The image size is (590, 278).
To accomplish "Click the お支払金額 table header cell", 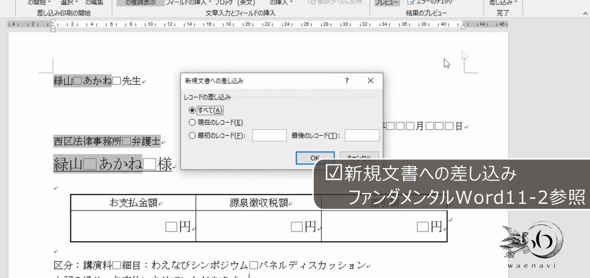I will click(133, 202).
